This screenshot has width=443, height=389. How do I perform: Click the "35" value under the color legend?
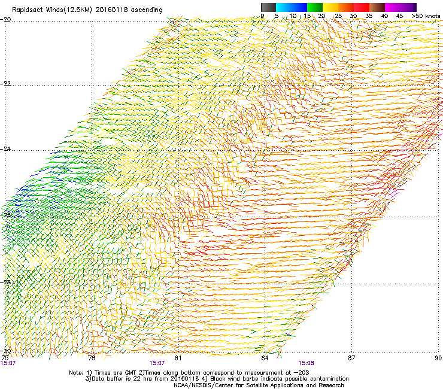pos(369,16)
